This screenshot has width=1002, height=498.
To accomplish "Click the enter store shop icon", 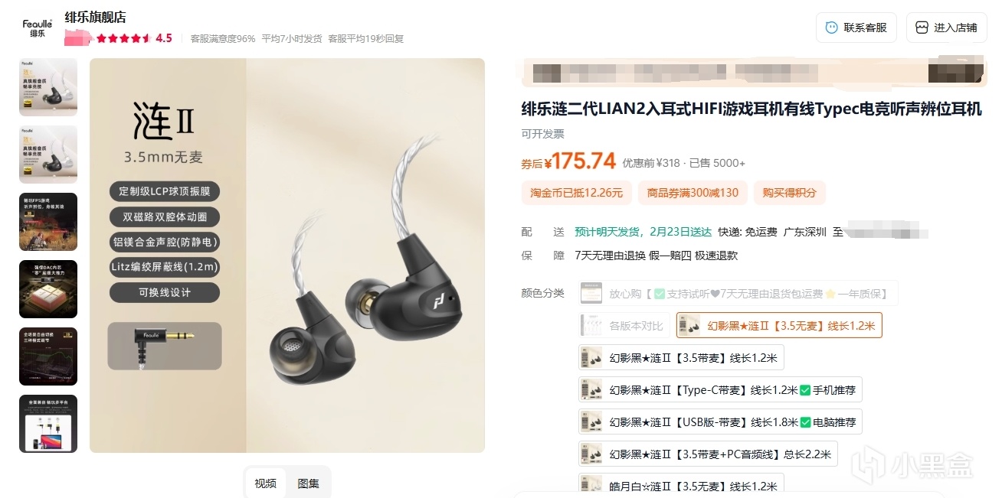I will 922,28.
